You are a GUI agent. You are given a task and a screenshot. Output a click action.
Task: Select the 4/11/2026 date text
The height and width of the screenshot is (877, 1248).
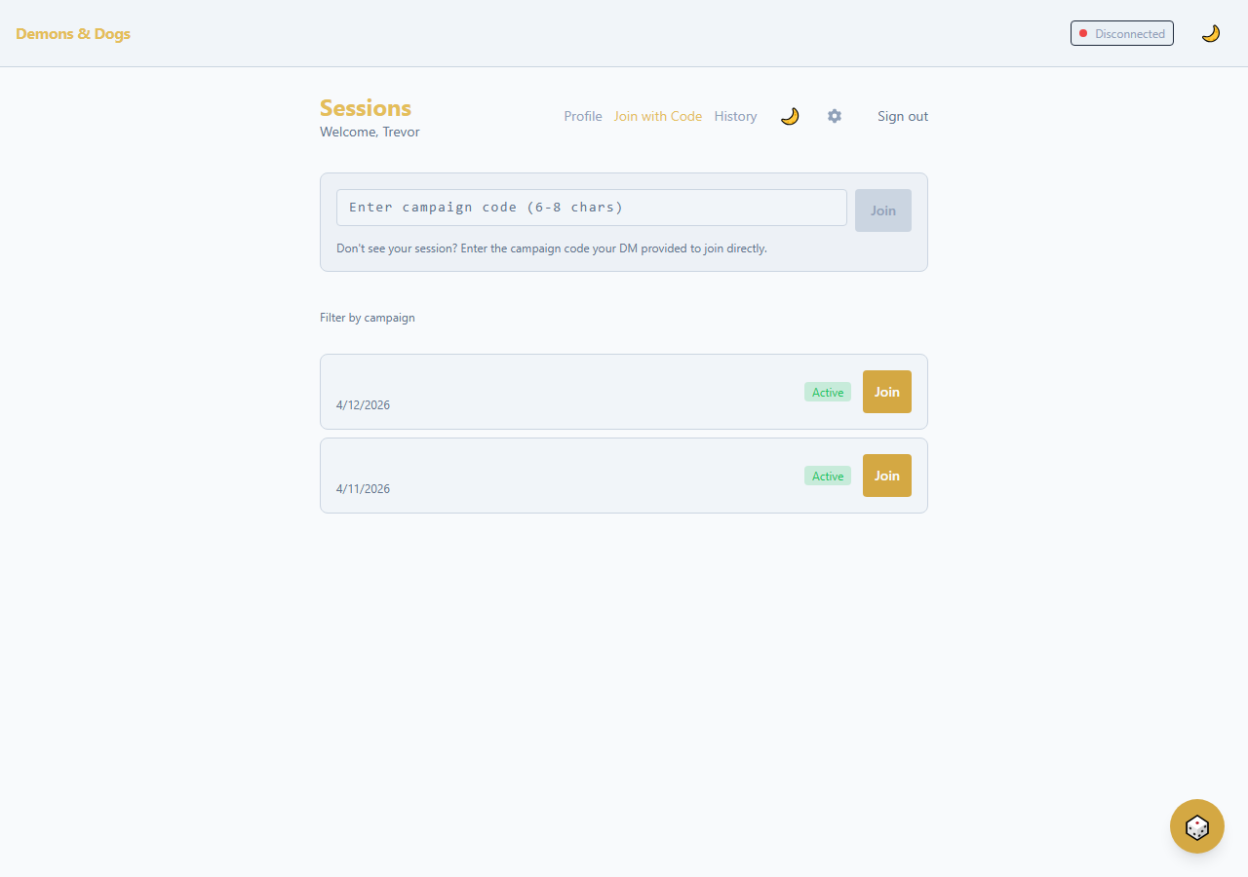coord(363,489)
